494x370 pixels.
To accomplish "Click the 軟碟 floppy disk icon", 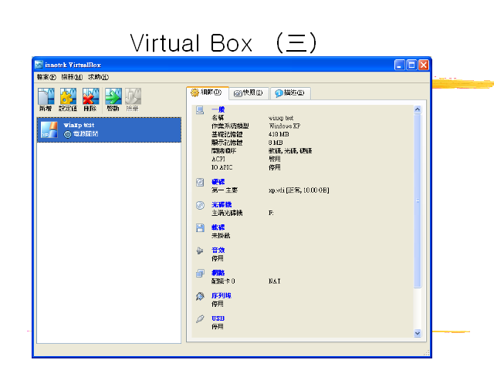I will point(200,228).
